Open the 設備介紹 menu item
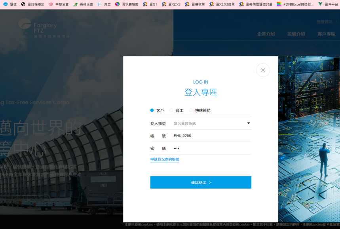This screenshot has width=340, height=229. click(x=296, y=34)
